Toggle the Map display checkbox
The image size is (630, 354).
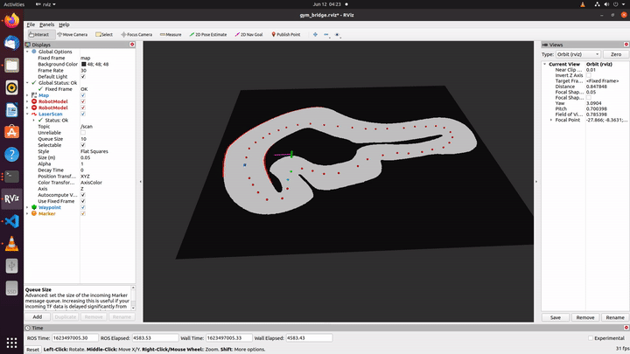point(83,95)
